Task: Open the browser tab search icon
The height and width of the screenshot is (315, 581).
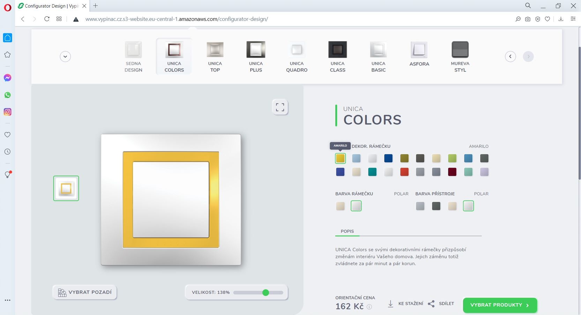Action: (528, 6)
